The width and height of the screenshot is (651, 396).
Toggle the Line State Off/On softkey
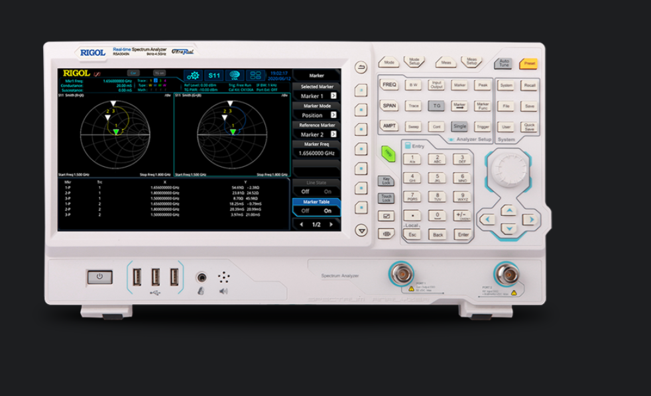coord(316,191)
